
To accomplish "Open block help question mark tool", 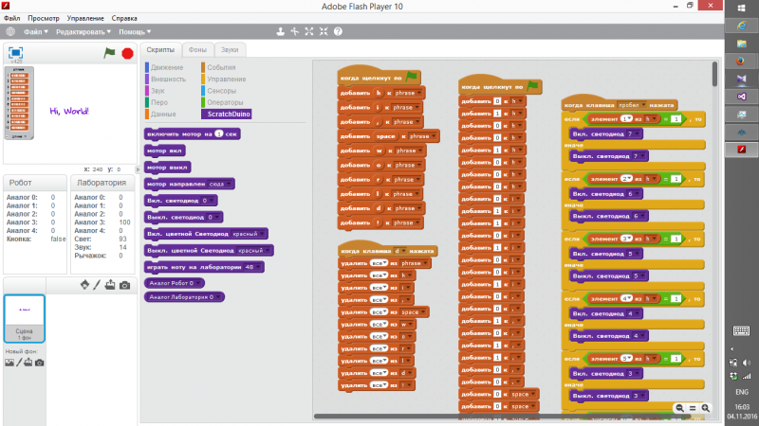I will click(x=338, y=32).
